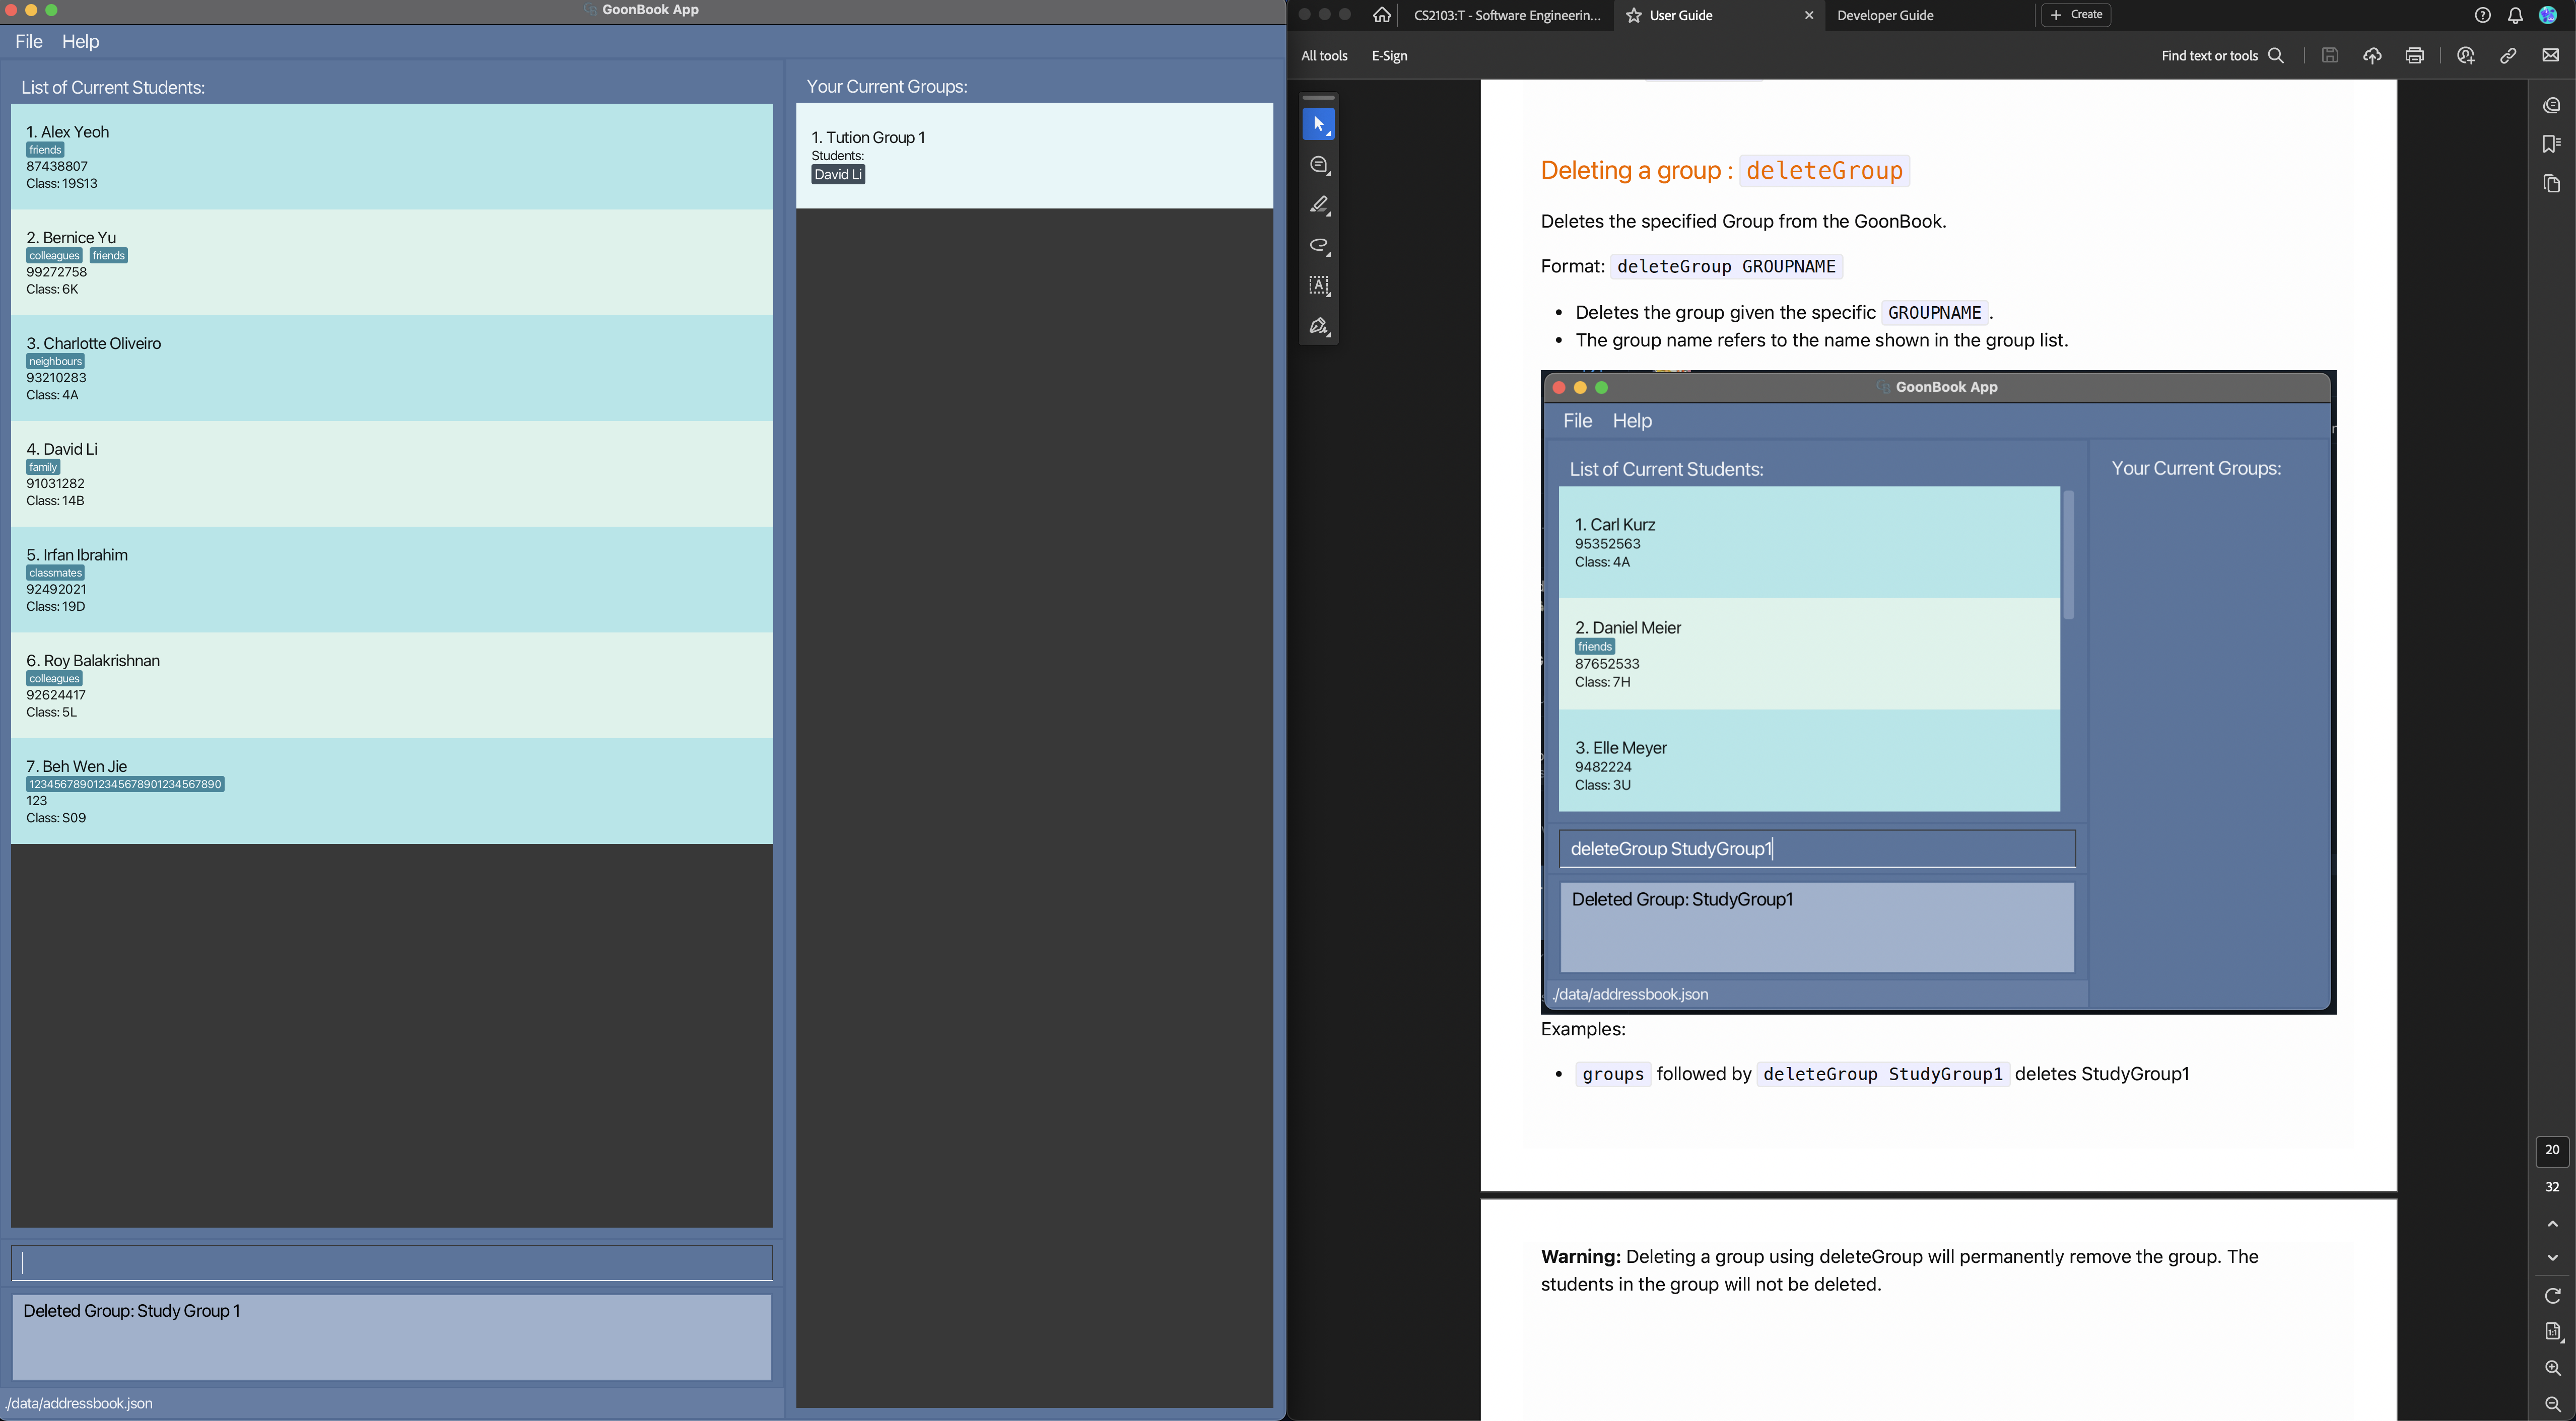Open the fill and sign pen tool

[x=1318, y=327]
